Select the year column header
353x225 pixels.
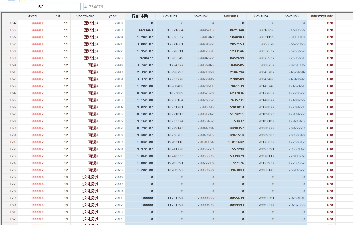point(113,16)
